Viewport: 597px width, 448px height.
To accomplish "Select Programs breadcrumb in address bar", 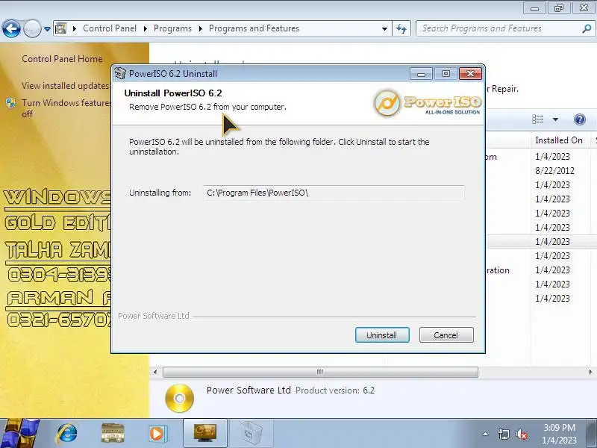I will click(x=172, y=28).
